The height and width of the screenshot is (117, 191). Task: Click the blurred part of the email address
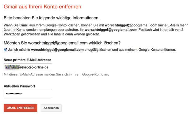pyautogui.click(x=12, y=67)
